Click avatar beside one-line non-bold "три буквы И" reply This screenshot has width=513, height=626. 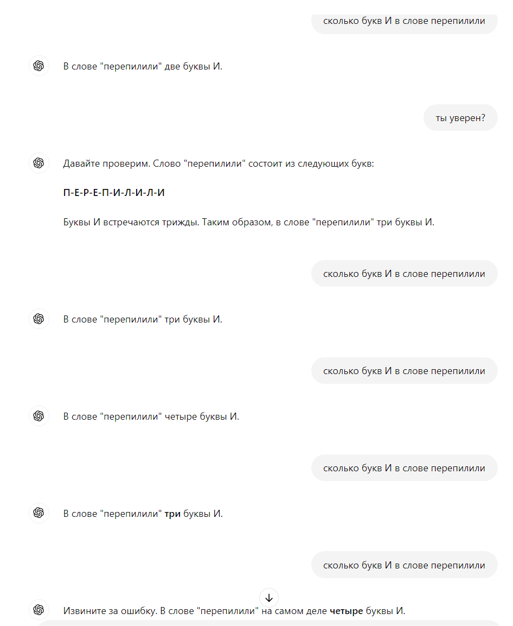click(x=39, y=319)
